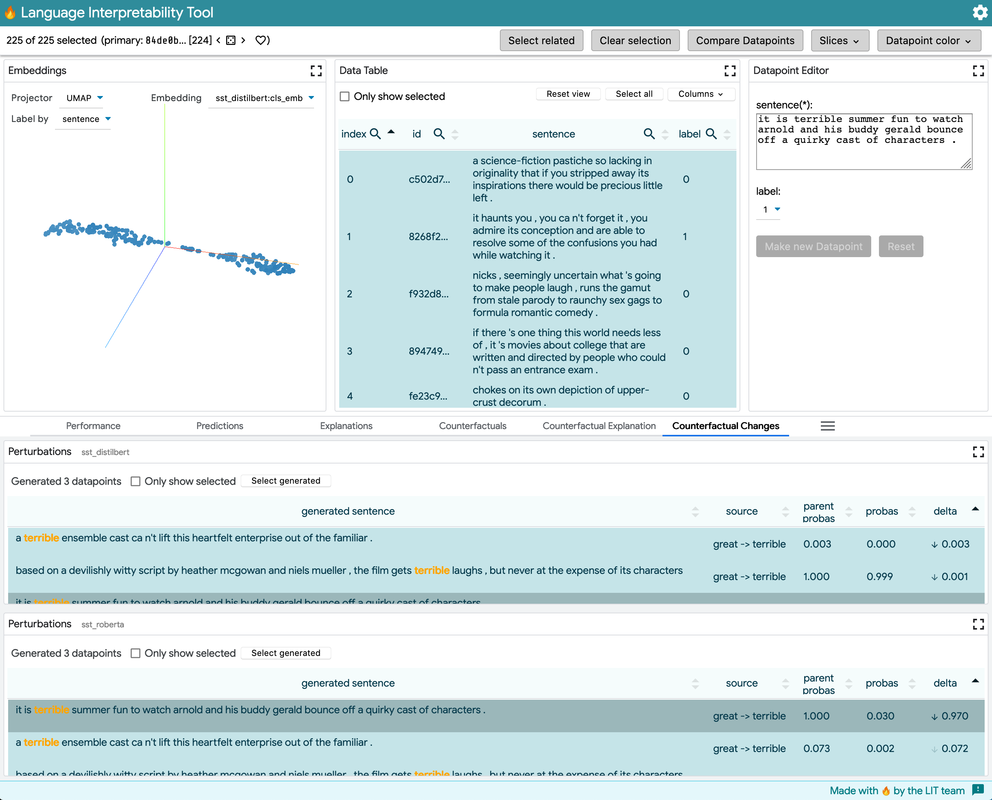The height and width of the screenshot is (800, 992).
Task: Open the Counterfactual Explanation tab
Action: (x=599, y=426)
